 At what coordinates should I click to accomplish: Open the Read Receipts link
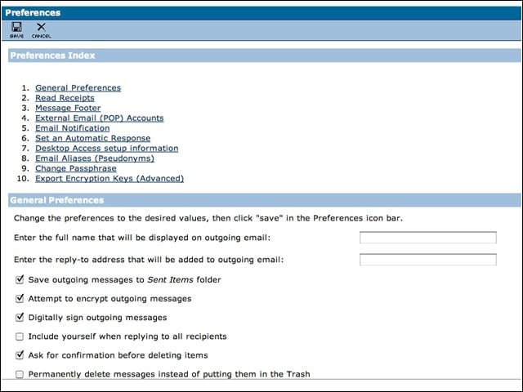(x=65, y=98)
